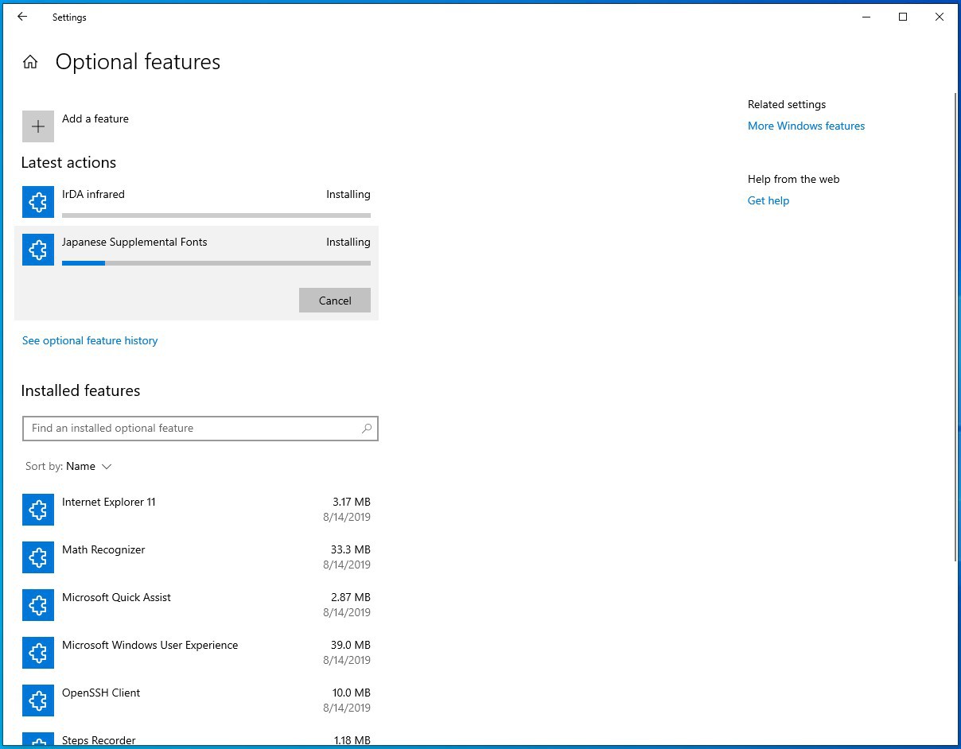961x749 pixels.
Task: Click search magnifier in installed features box
Action: point(366,429)
